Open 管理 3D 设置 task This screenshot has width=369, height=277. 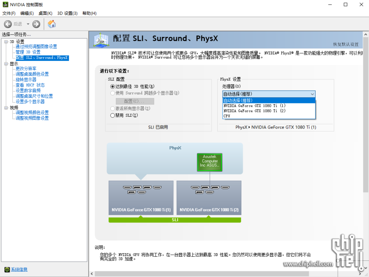pos(28,52)
